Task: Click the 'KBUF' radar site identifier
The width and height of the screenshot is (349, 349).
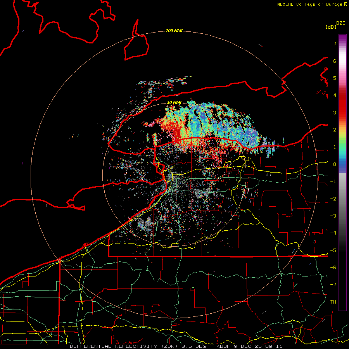Action: pos(224,346)
